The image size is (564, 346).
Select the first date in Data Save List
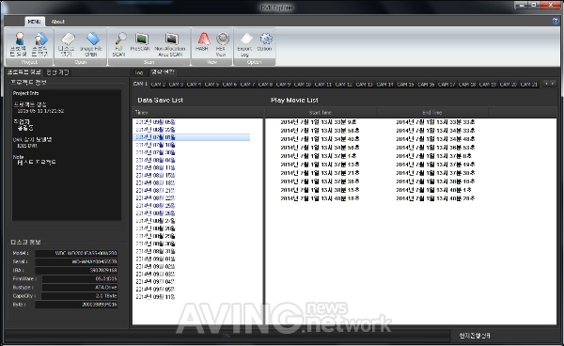point(155,122)
